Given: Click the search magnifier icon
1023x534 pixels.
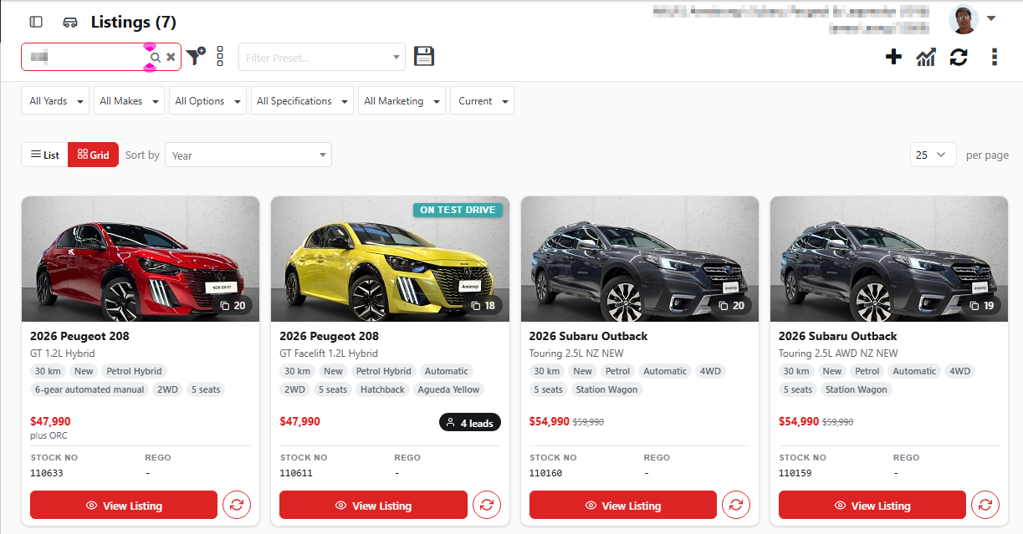Looking at the screenshot, I should (x=155, y=57).
